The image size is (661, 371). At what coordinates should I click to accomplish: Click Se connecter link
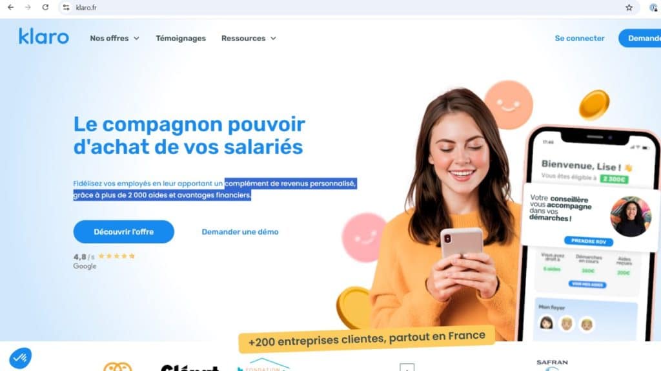tap(579, 38)
